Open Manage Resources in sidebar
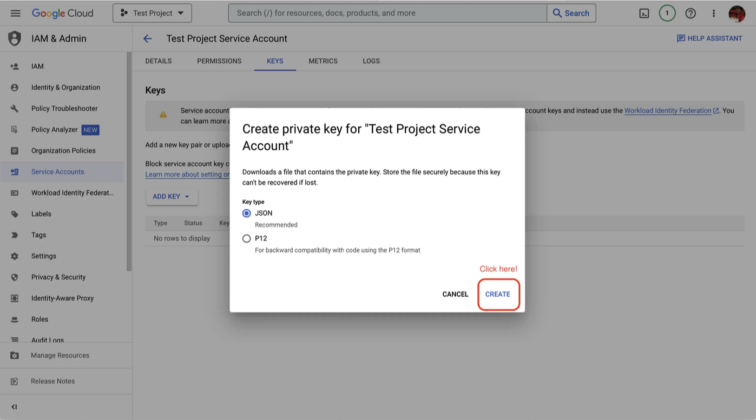 pyautogui.click(x=60, y=356)
